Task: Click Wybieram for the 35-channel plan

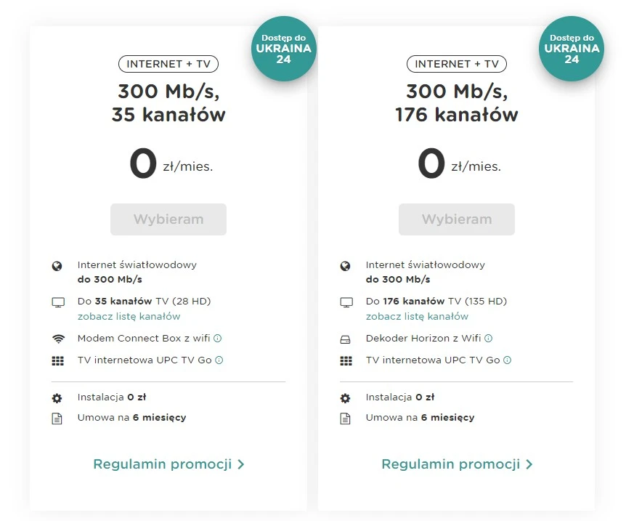Action: [x=168, y=219]
